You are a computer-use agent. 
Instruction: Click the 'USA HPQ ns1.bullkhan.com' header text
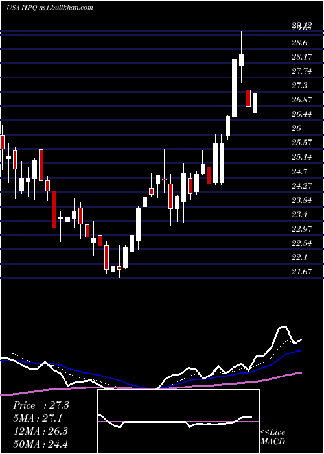click(50, 8)
